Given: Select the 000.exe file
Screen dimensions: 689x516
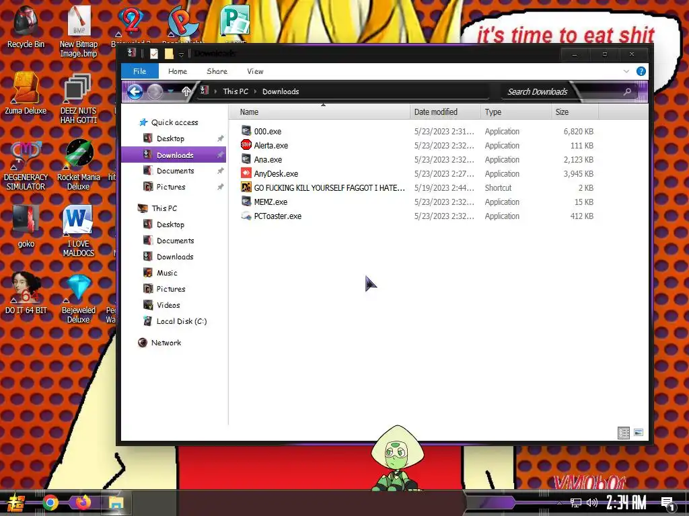Looking at the screenshot, I should coord(268,131).
